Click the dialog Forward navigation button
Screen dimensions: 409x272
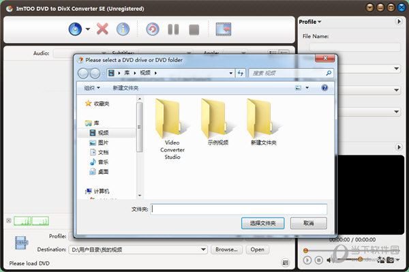click(95, 73)
